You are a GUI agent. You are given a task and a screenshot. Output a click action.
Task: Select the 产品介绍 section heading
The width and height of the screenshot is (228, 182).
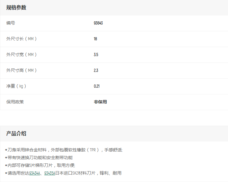point(16,133)
